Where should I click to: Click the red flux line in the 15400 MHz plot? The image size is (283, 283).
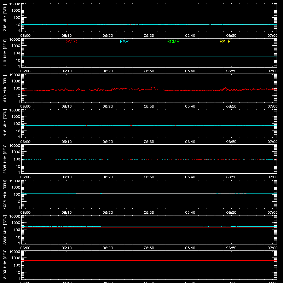149,260
